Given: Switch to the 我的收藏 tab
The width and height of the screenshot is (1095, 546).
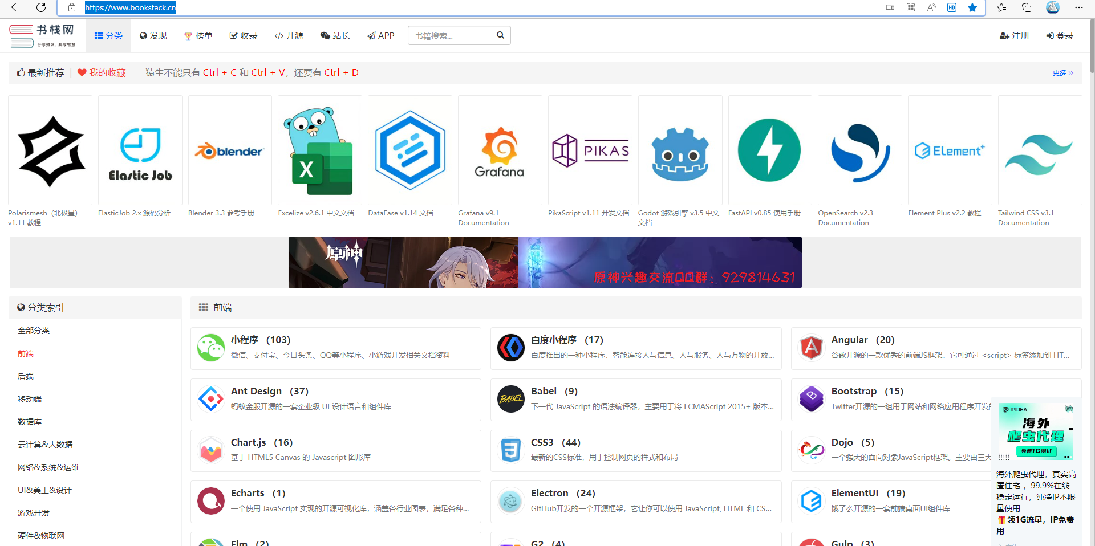Looking at the screenshot, I should pyautogui.click(x=102, y=72).
